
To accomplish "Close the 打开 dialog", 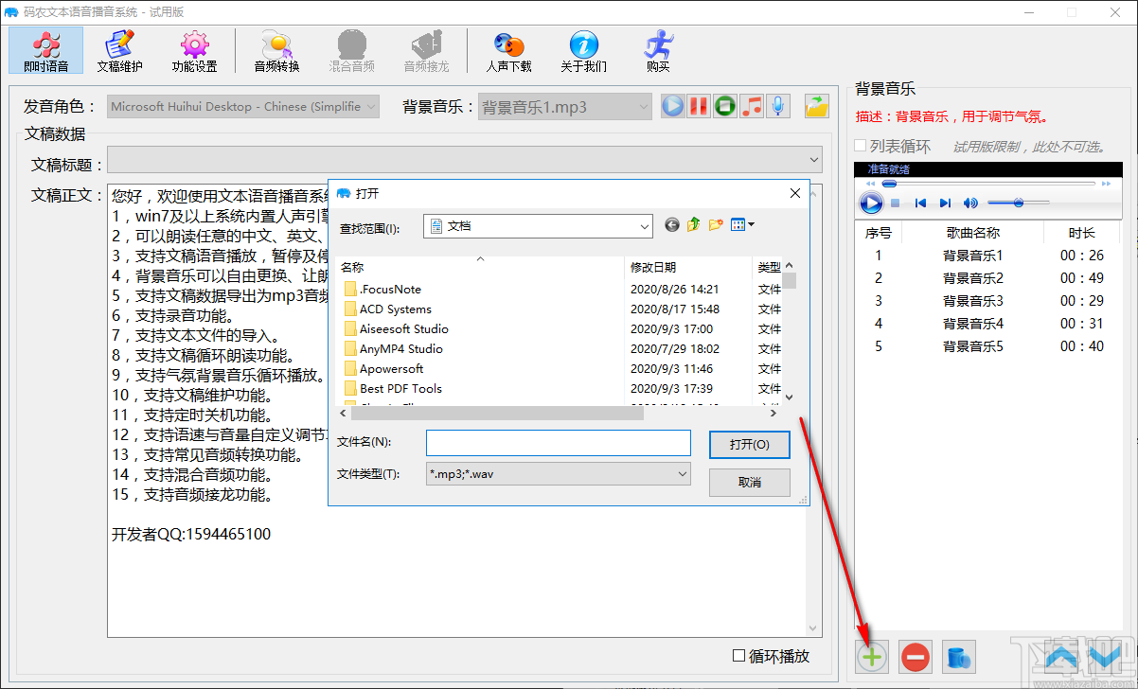I will pos(794,193).
